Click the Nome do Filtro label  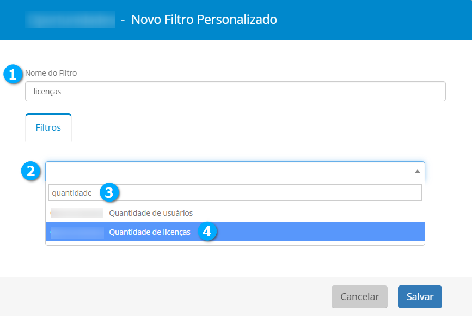pyautogui.click(x=51, y=73)
